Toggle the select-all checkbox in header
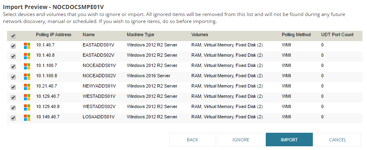This screenshot has width=367, height=150. click(13, 36)
